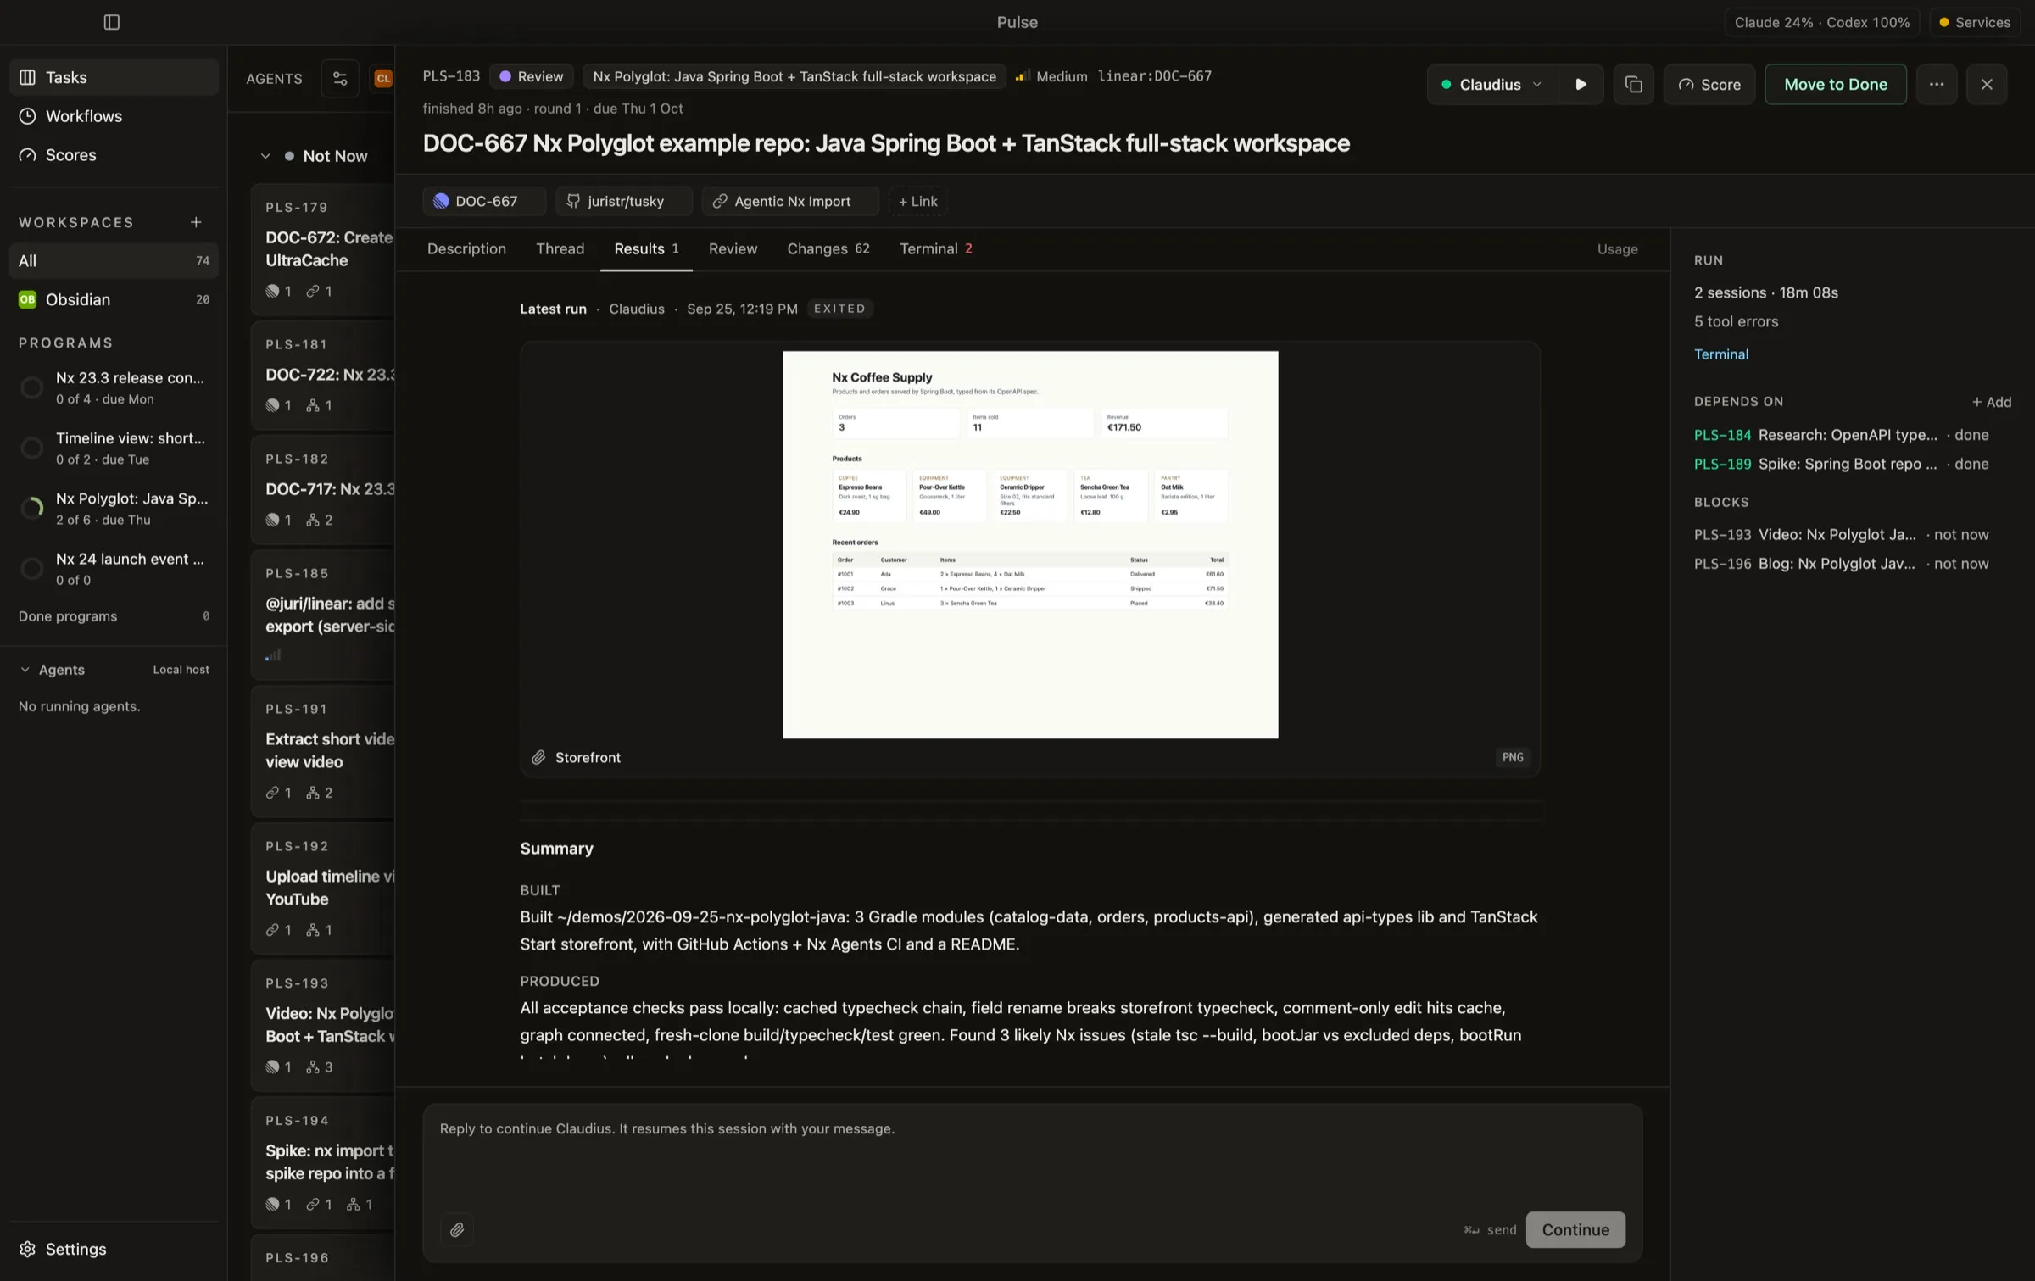Open dependency PLS-189

tap(1841, 464)
